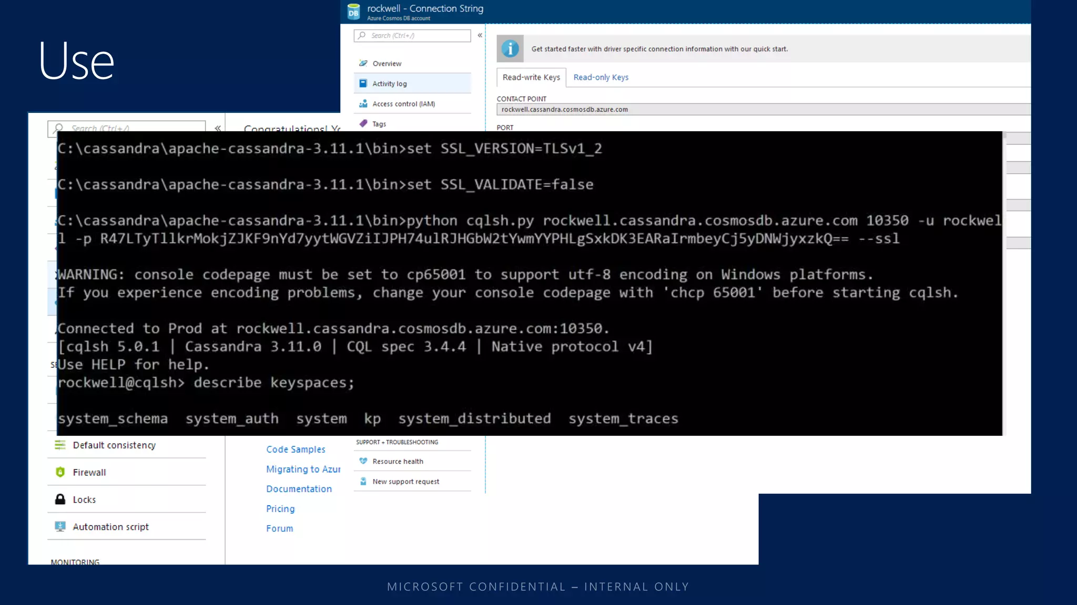The image size is (1077, 605).
Task: Click the Default consistency icon
Action: 60,445
